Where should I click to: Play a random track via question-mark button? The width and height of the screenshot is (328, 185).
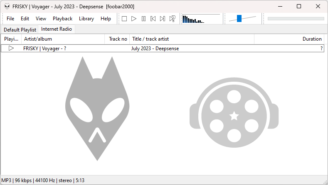[173, 19]
